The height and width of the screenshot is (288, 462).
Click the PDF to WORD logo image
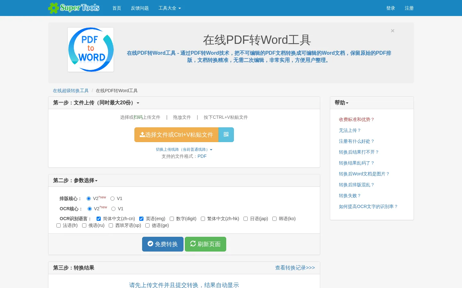(x=91, y=50)
